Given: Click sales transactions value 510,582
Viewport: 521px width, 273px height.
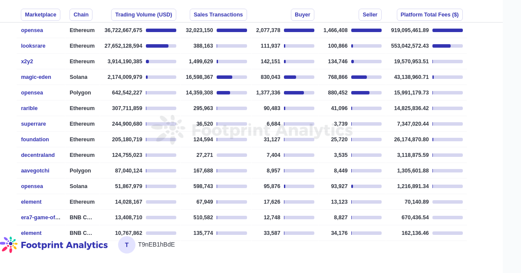Looking at the screenshot, I should (203, 218).
